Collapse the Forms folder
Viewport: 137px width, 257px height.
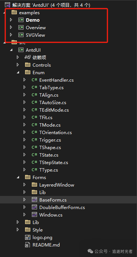18,178
